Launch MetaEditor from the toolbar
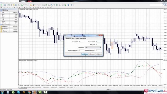 pos(31,5)
